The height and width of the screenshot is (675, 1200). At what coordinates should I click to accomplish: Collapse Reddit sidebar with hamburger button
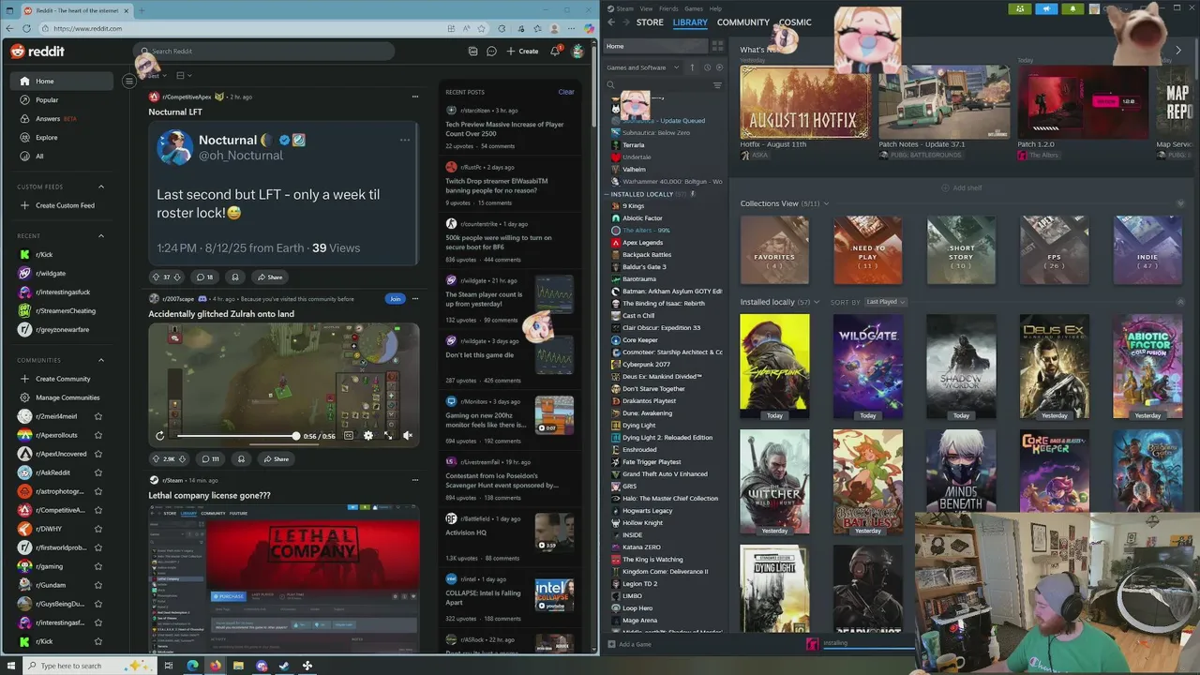(x=129, y=82)
